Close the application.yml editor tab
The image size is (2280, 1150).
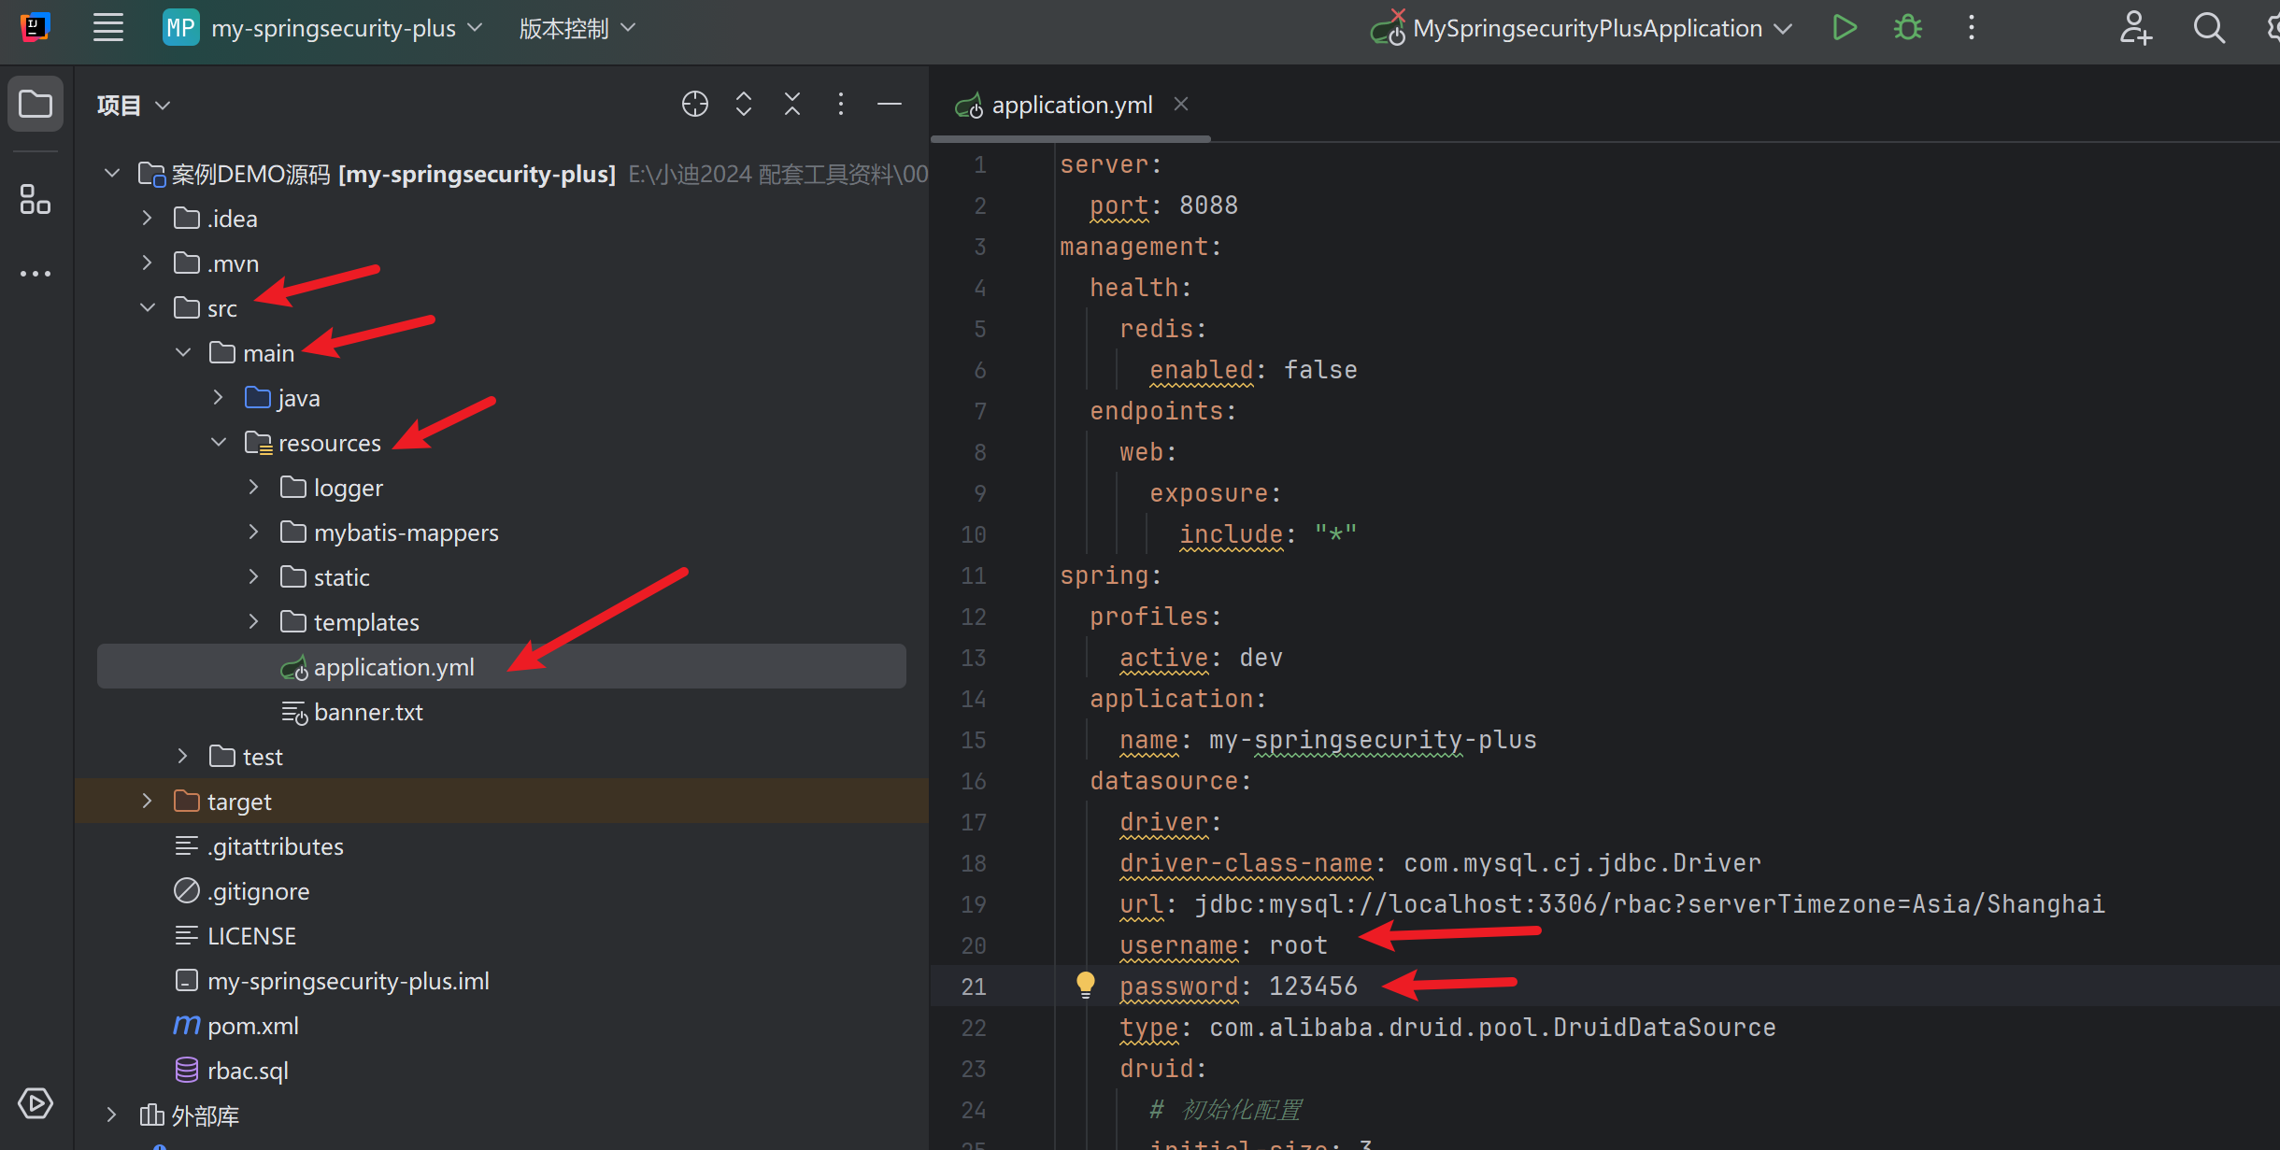1181,104
